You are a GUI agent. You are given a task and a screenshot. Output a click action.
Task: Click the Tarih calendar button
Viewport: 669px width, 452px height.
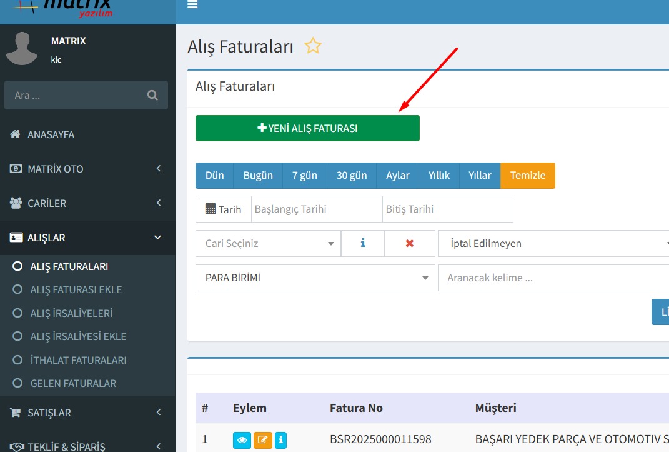click(223, 209)
